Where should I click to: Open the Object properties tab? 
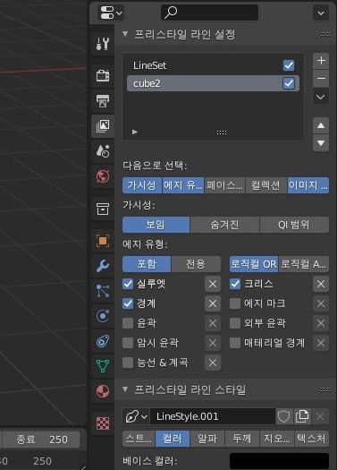(x=103, y=241)
